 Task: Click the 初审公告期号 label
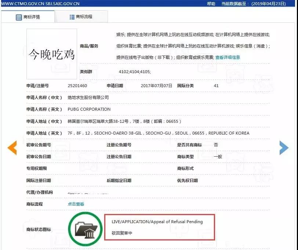point(39,145)
